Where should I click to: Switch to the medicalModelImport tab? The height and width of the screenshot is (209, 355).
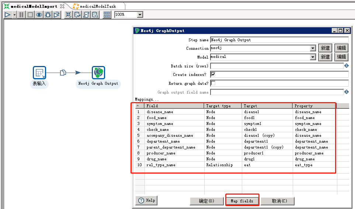[34, 6]
